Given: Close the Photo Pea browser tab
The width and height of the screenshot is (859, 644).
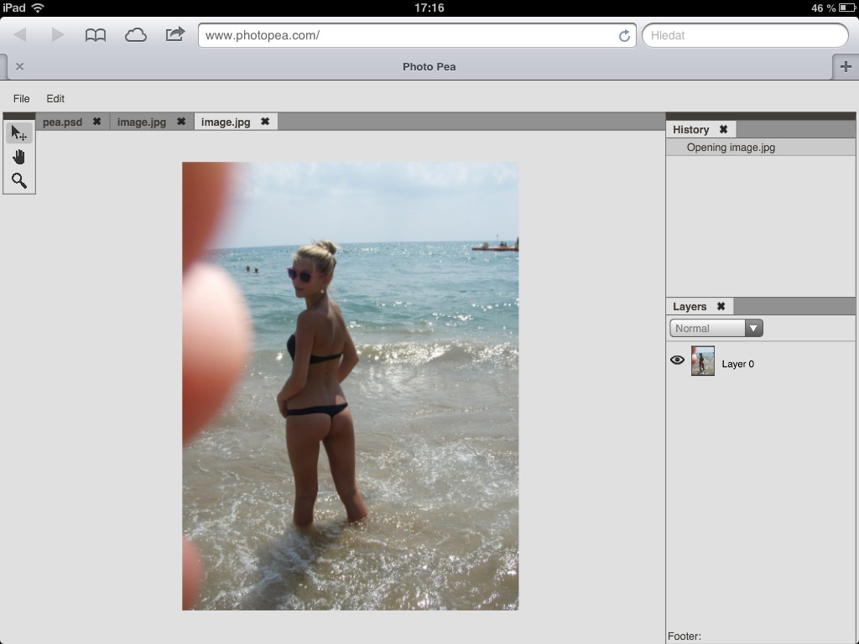Looking at the screenshot, I should pyautogui.click(x=20, y=67).
